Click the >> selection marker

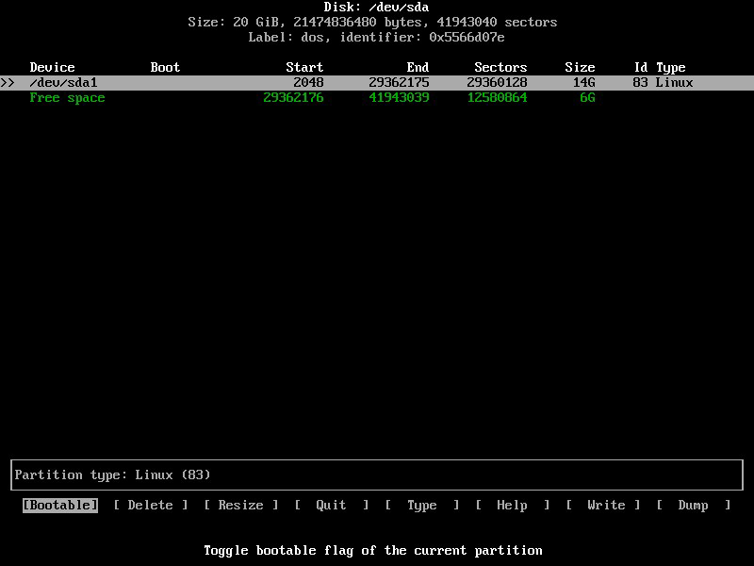click(x=8, y=83)
